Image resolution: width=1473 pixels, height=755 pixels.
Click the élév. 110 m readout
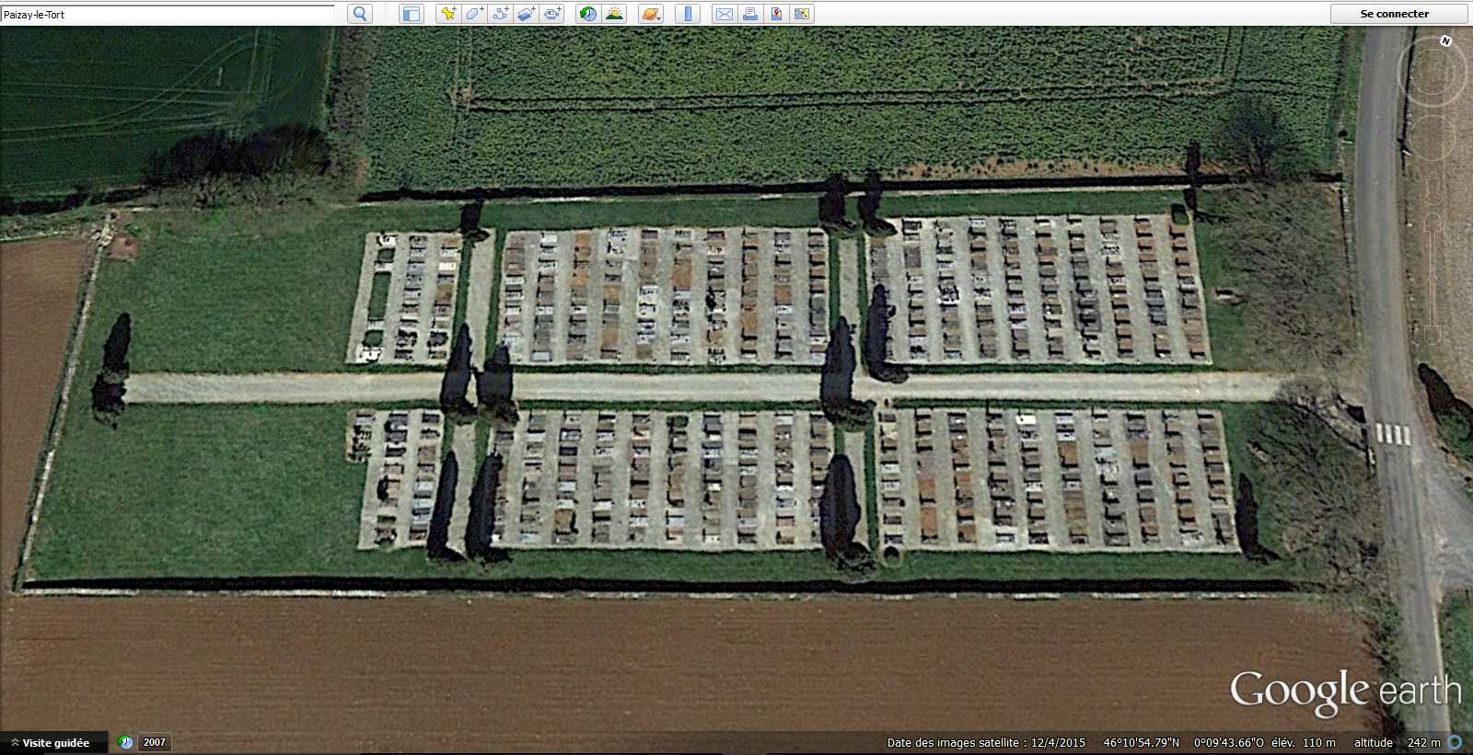1304,743
